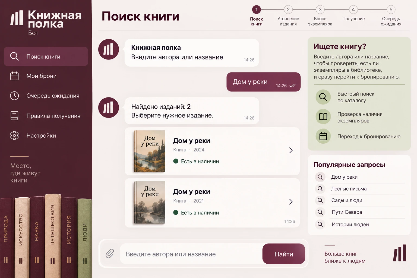Click the Быстрый поиск по каталогу magnifier icon
Screen dimensions: 417x278
pos(323,97)
